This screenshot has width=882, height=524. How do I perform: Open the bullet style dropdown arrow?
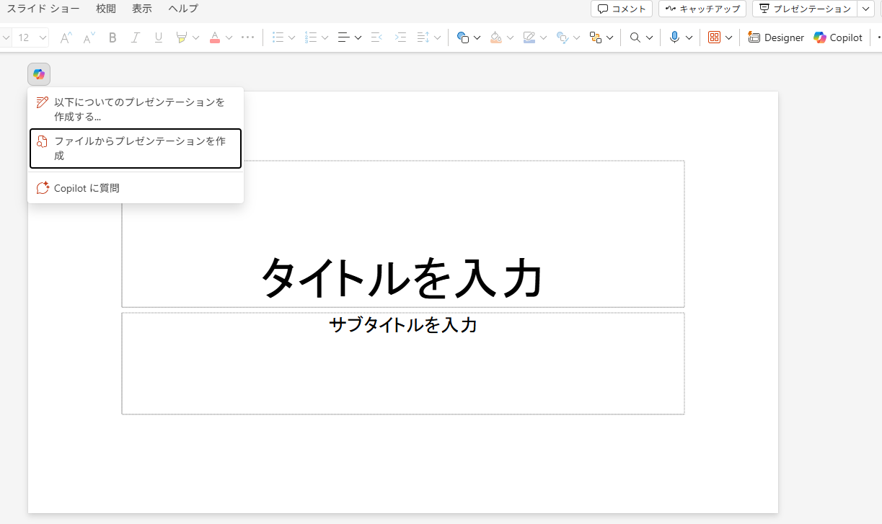292,37
